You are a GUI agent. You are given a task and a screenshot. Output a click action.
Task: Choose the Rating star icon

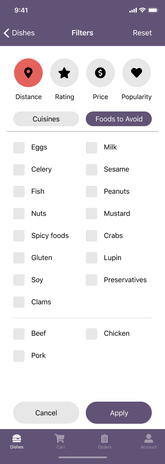pos(64,73)
